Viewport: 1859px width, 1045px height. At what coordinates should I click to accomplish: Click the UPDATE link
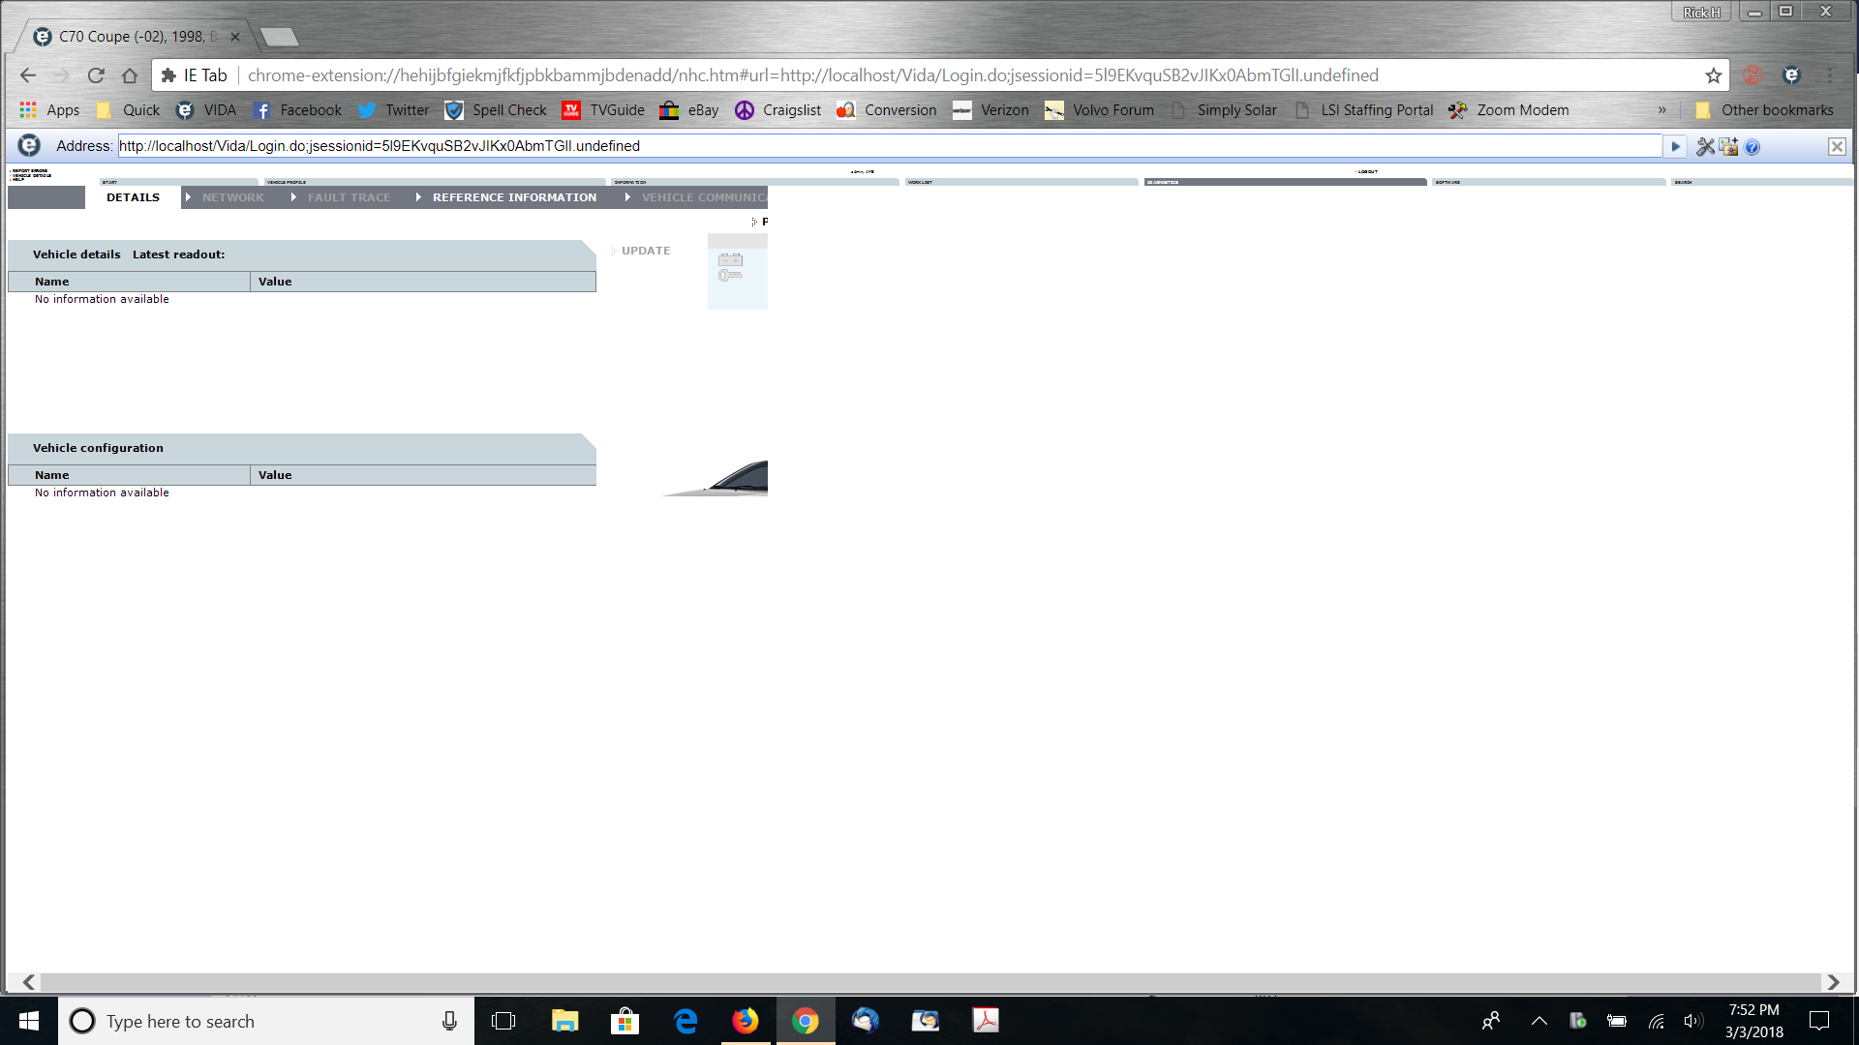click(646, 251)
